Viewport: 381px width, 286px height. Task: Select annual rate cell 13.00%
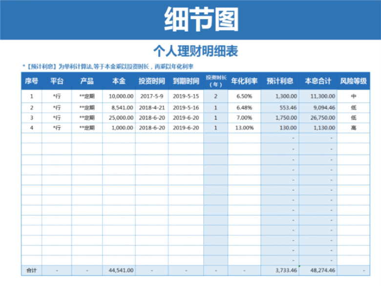tap(244, 128)
